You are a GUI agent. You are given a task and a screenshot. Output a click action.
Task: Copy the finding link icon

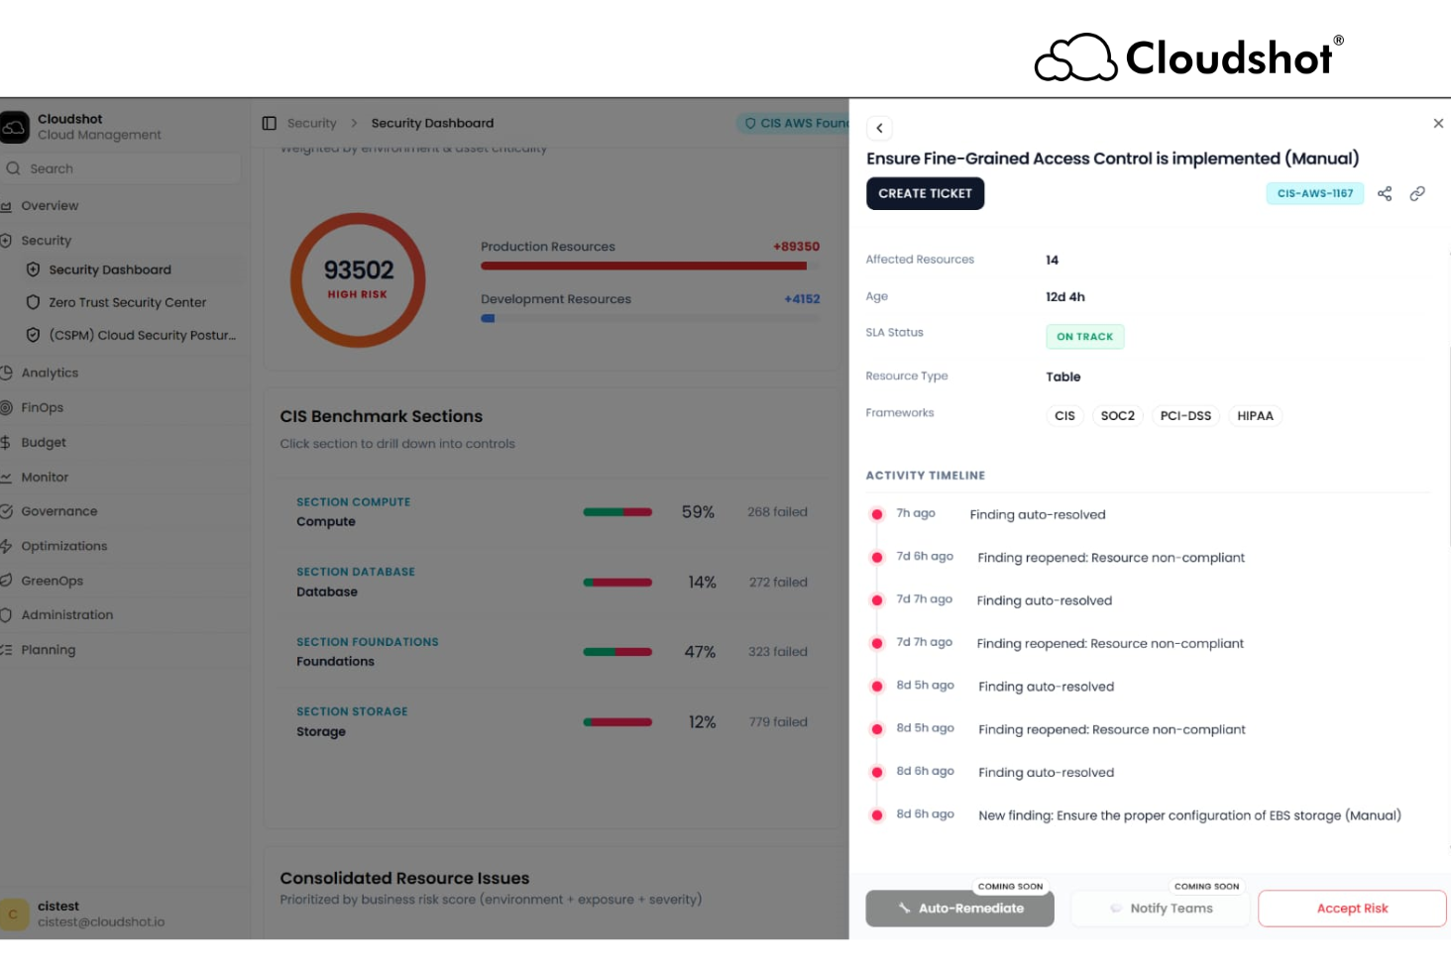point(1416,193)
